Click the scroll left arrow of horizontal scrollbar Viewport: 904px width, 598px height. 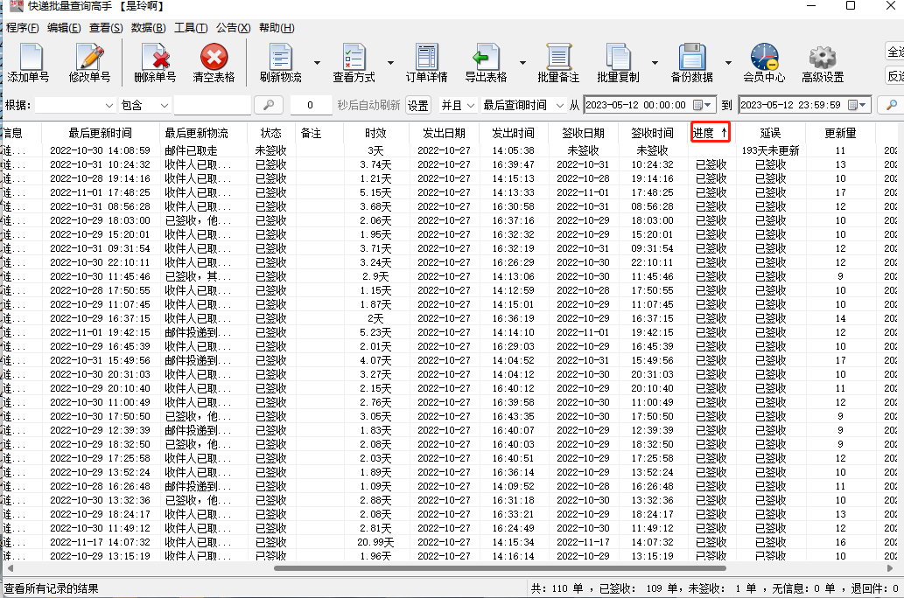pyautogui.click(x=10, y=568)
